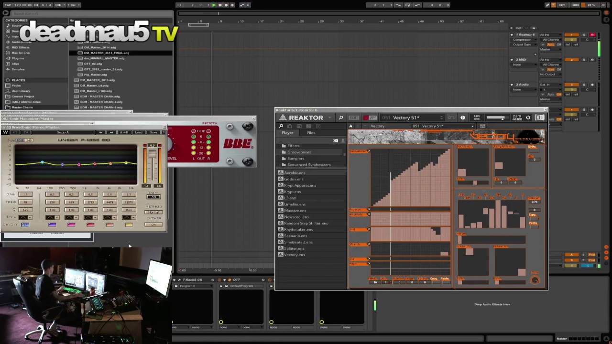
Task: Click the Ableton KEY map button
Action: pos(561,5)
